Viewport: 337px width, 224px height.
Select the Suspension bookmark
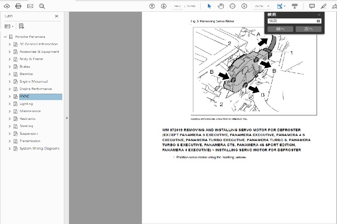pos(29,133)
